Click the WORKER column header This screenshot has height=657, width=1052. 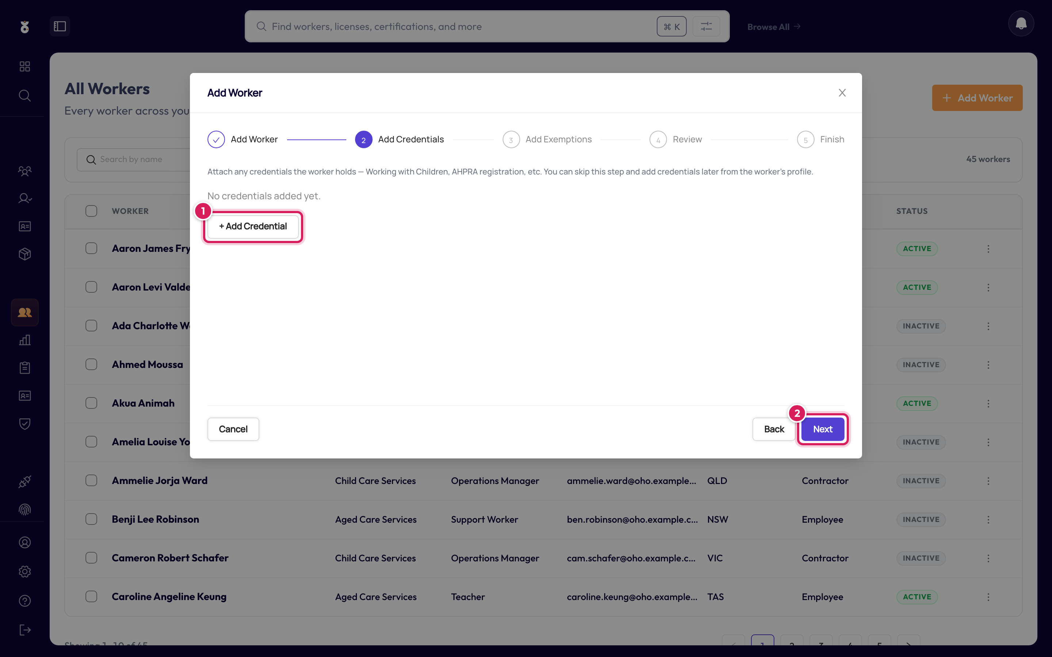tap(130, 211)
